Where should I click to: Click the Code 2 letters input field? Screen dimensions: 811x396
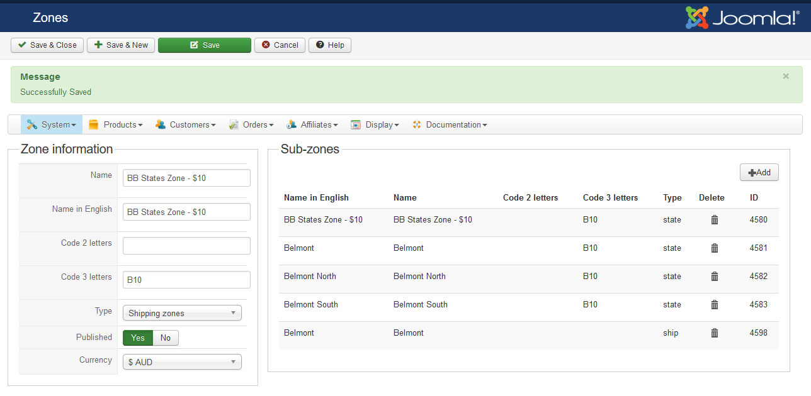[186, 246]
